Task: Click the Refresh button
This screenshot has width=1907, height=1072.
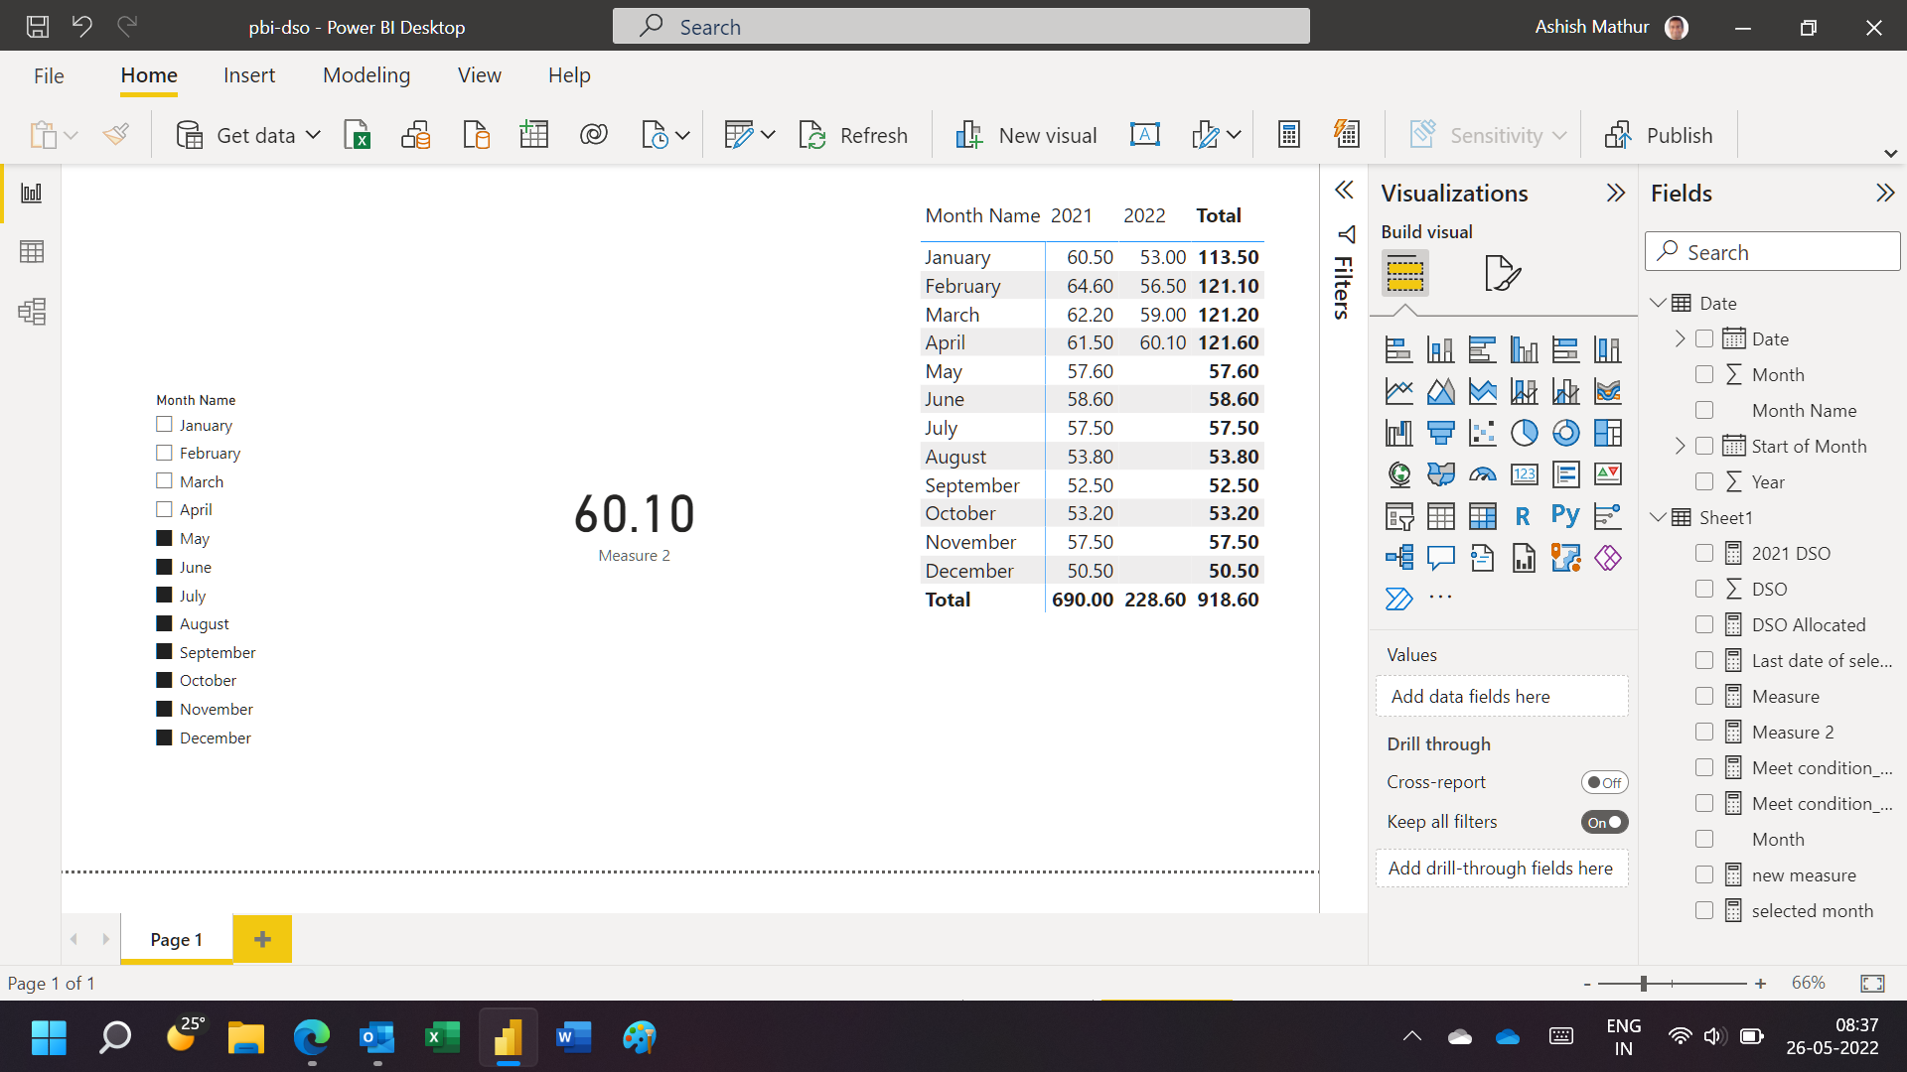Action: coord(853,135)
